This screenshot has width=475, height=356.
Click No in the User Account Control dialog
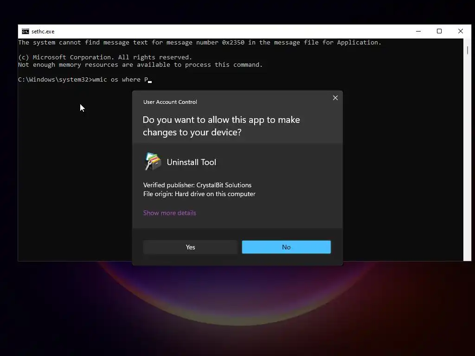point(286,247)
